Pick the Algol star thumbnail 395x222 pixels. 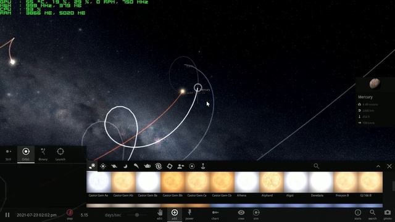pyautogui.click(x=296, y=183)
